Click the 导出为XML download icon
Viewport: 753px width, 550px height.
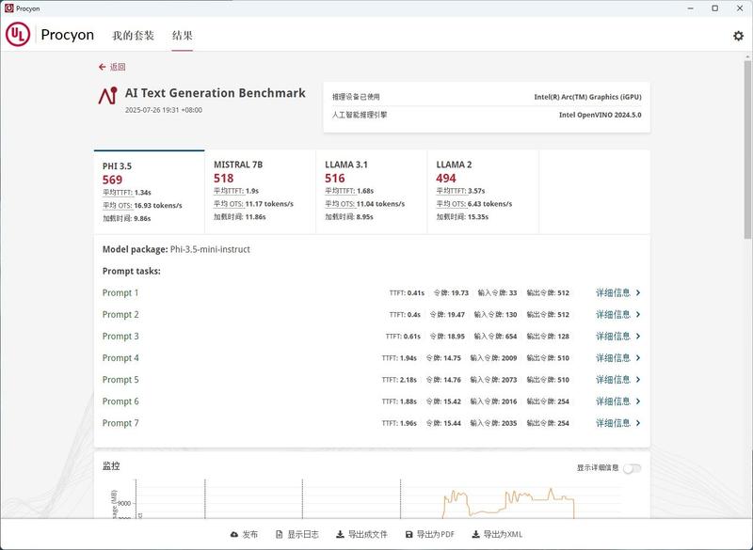point(475,534)
